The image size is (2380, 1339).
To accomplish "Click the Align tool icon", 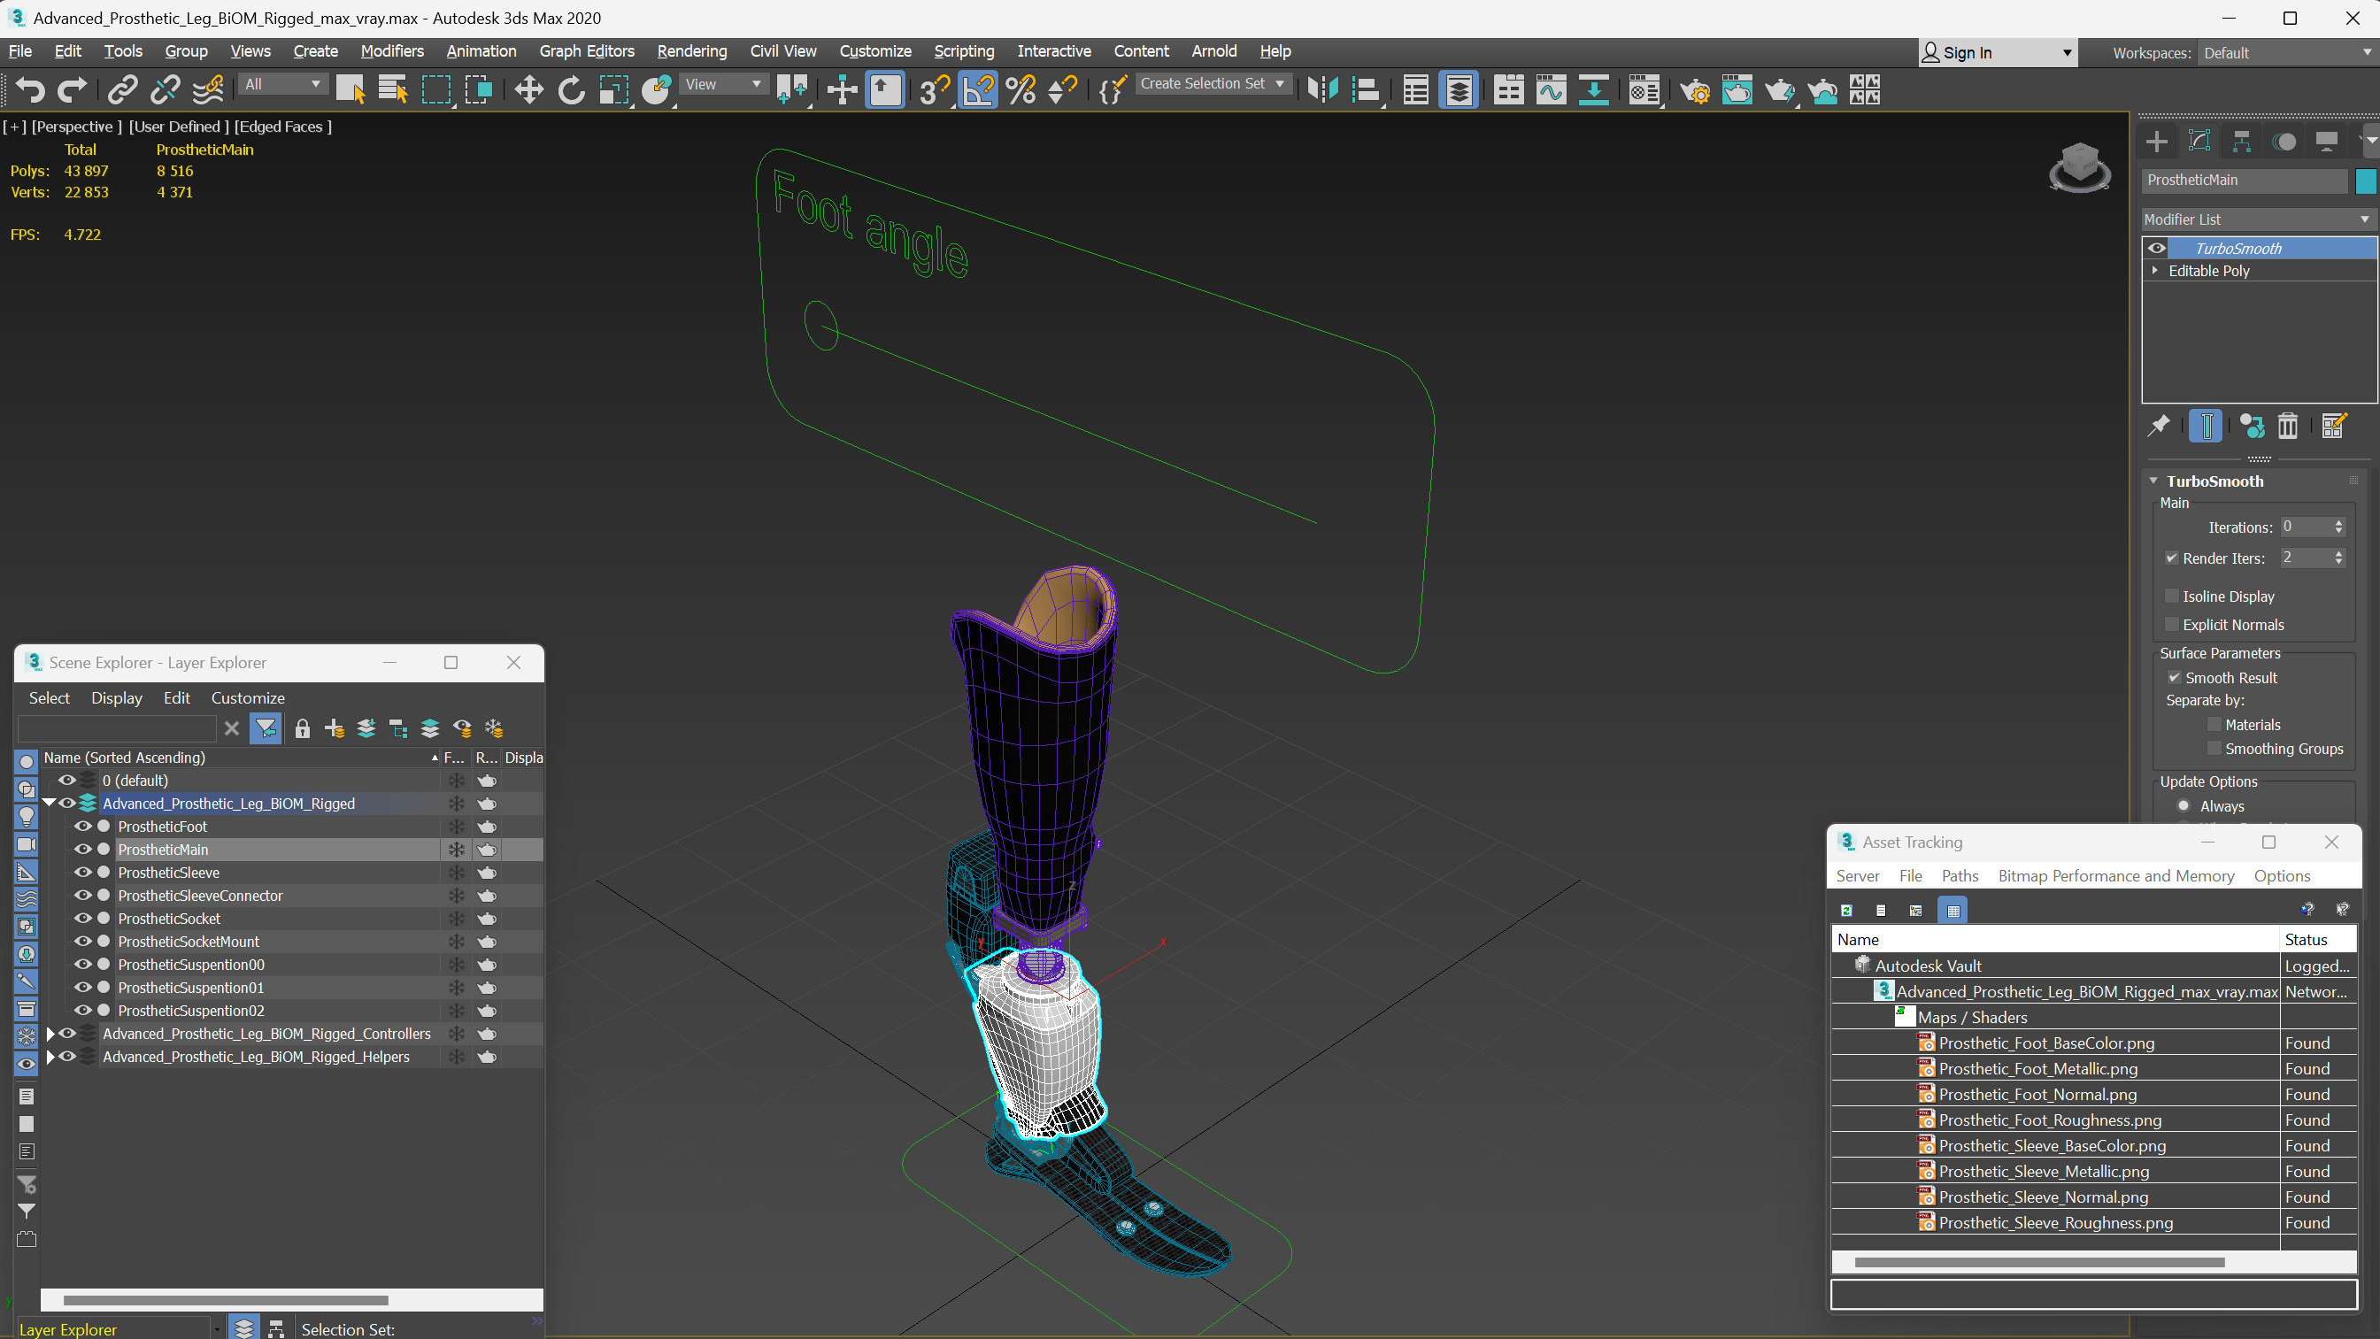I will pyautogui.click(x=1367, y=89).
